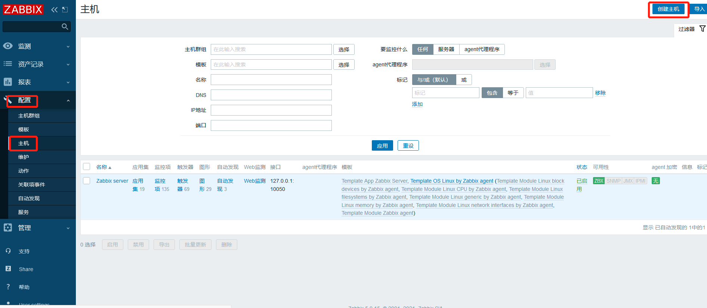The image size is (707, 308).
Task: Open 监控项 135 link
Action: 160,185
